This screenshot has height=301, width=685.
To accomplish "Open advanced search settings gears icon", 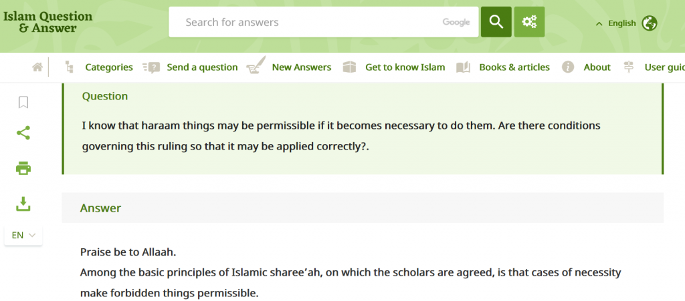I will tap(529, 22).
